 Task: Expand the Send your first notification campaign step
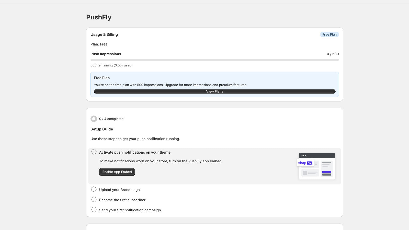[130, 210]
